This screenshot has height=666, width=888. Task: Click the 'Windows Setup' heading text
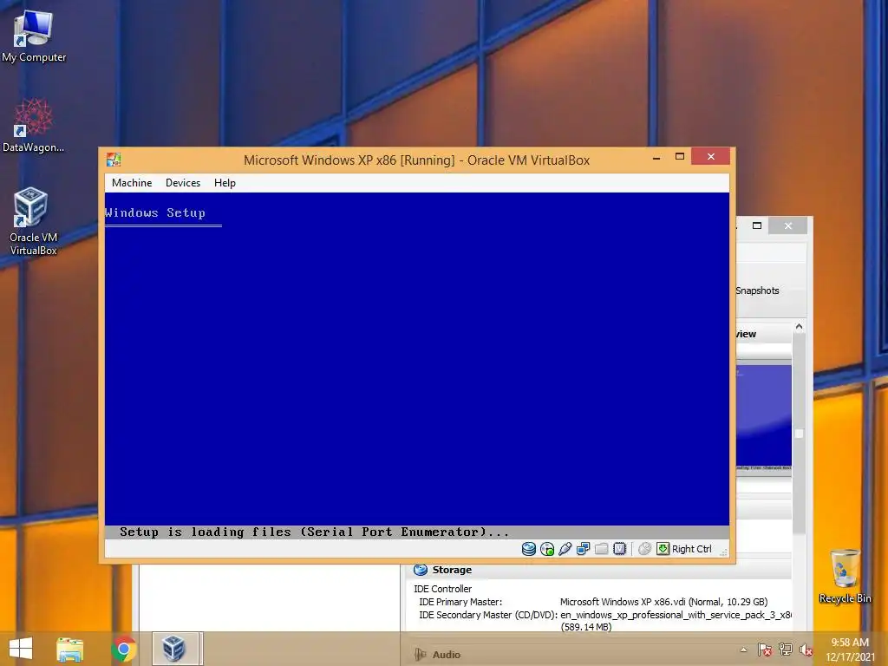pyautogui.click(x=155, y=213)
